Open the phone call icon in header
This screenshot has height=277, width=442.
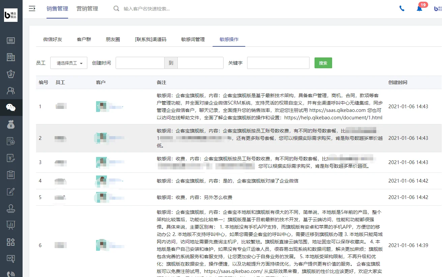click(402, 9)
